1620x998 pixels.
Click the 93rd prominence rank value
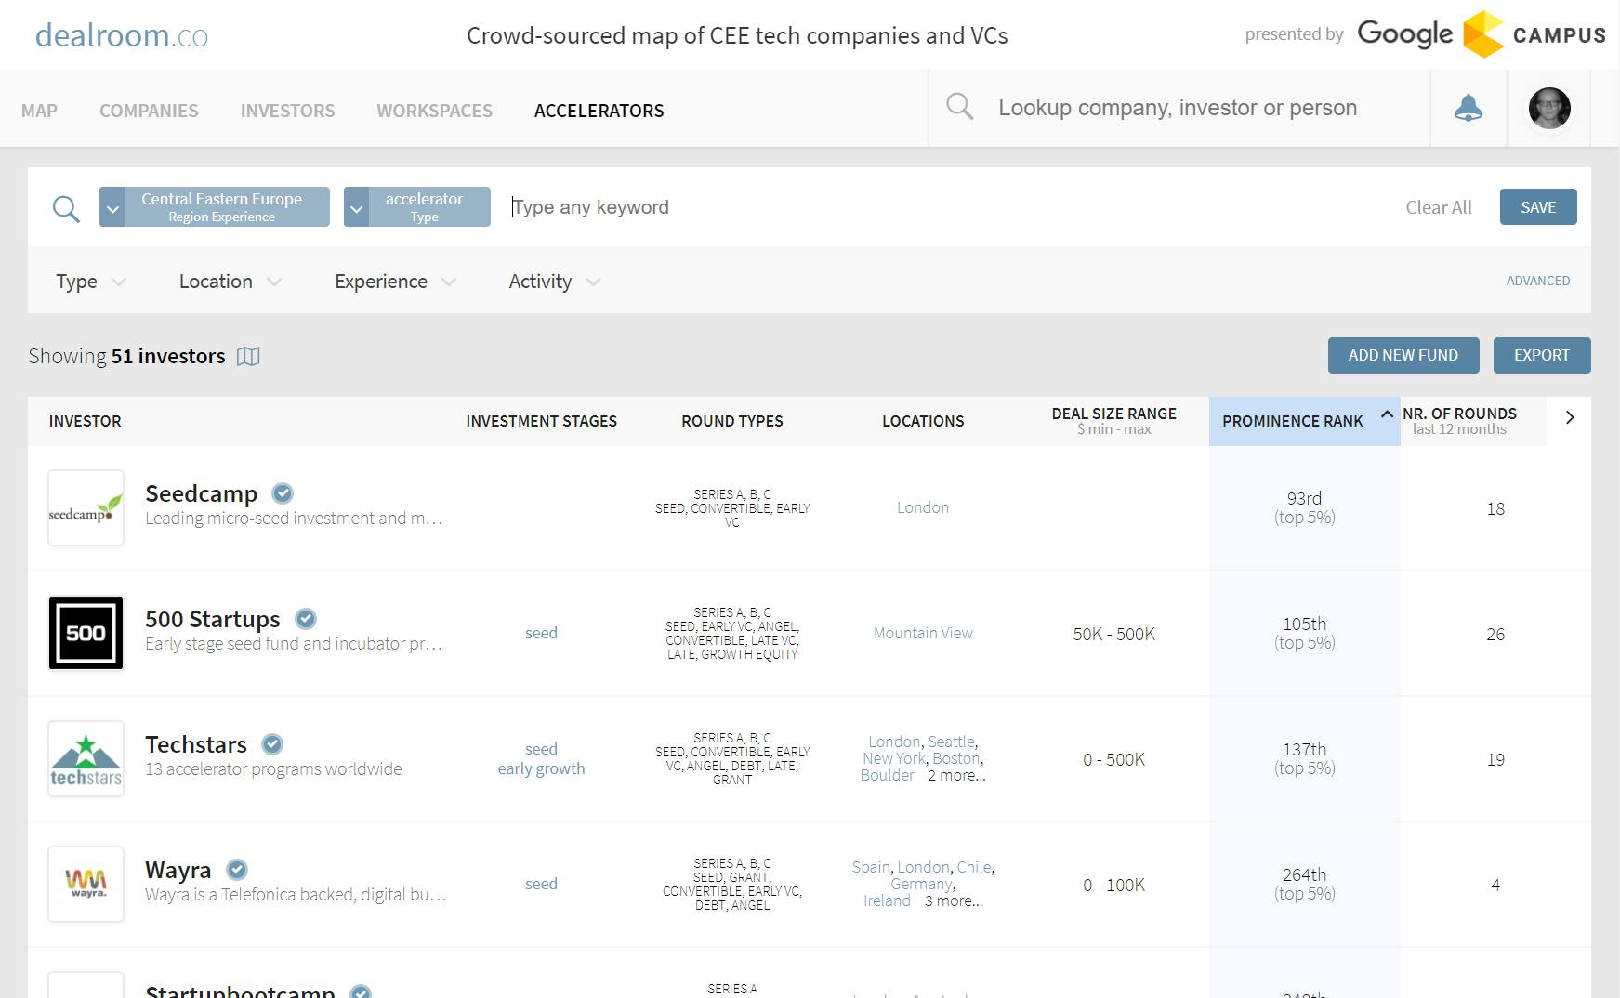1304,498
